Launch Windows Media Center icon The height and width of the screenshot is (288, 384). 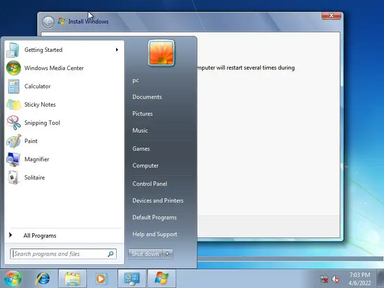[13, 68]
